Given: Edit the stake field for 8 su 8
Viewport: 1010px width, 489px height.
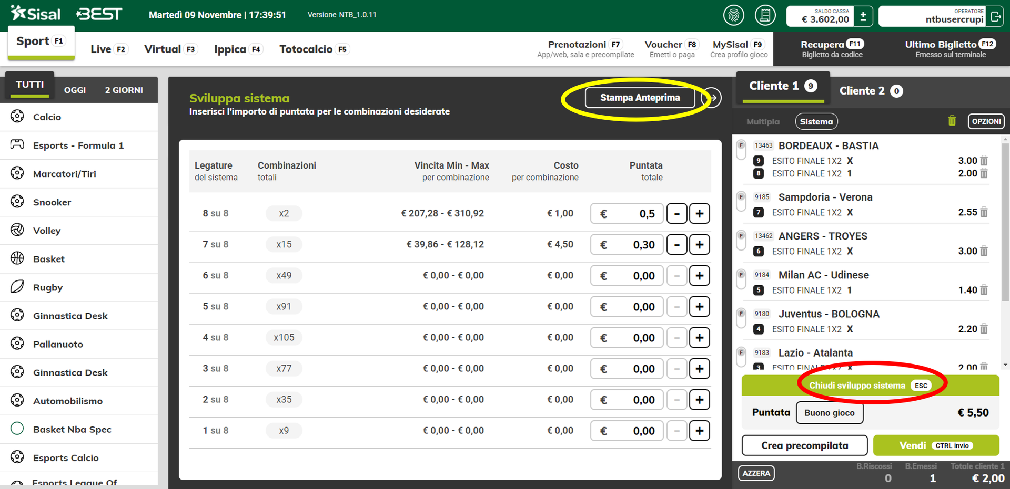Looking at the screenshot, I should point(627,213).
